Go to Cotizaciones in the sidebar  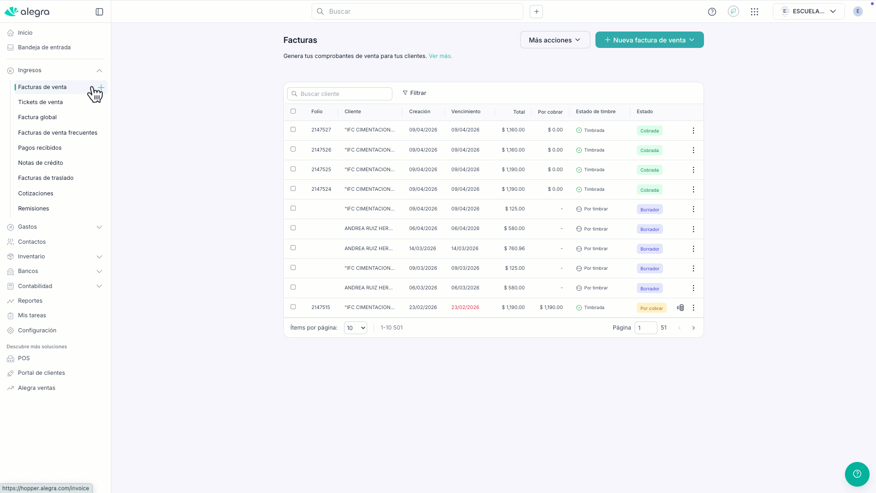pos(36,194)
